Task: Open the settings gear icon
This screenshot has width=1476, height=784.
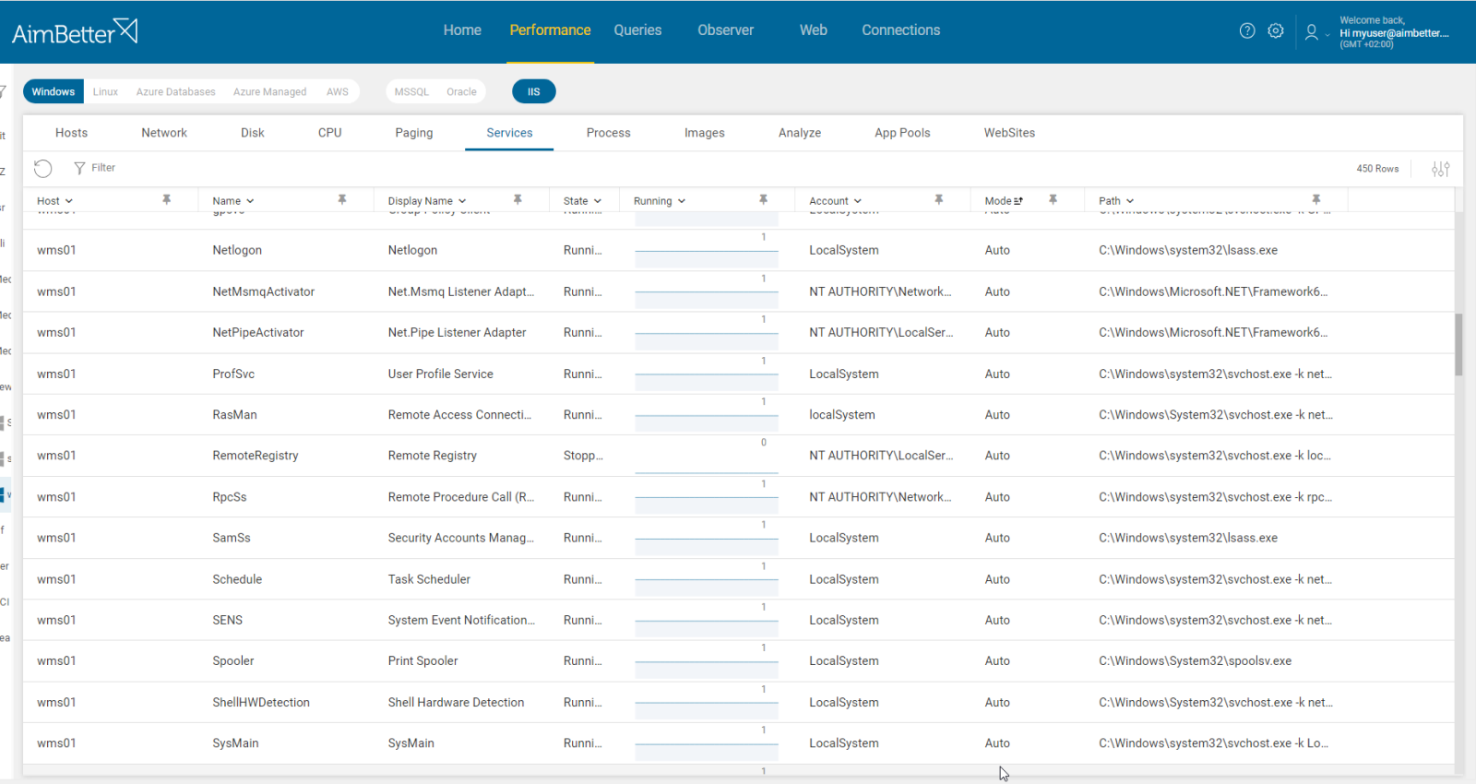Action: coord(1276,30)
